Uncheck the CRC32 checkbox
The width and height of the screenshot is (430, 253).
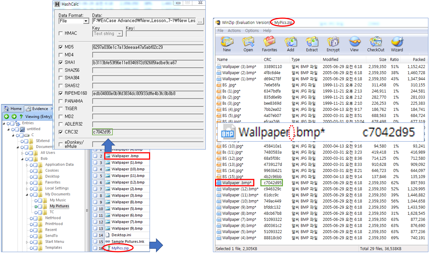click(60, 132)
